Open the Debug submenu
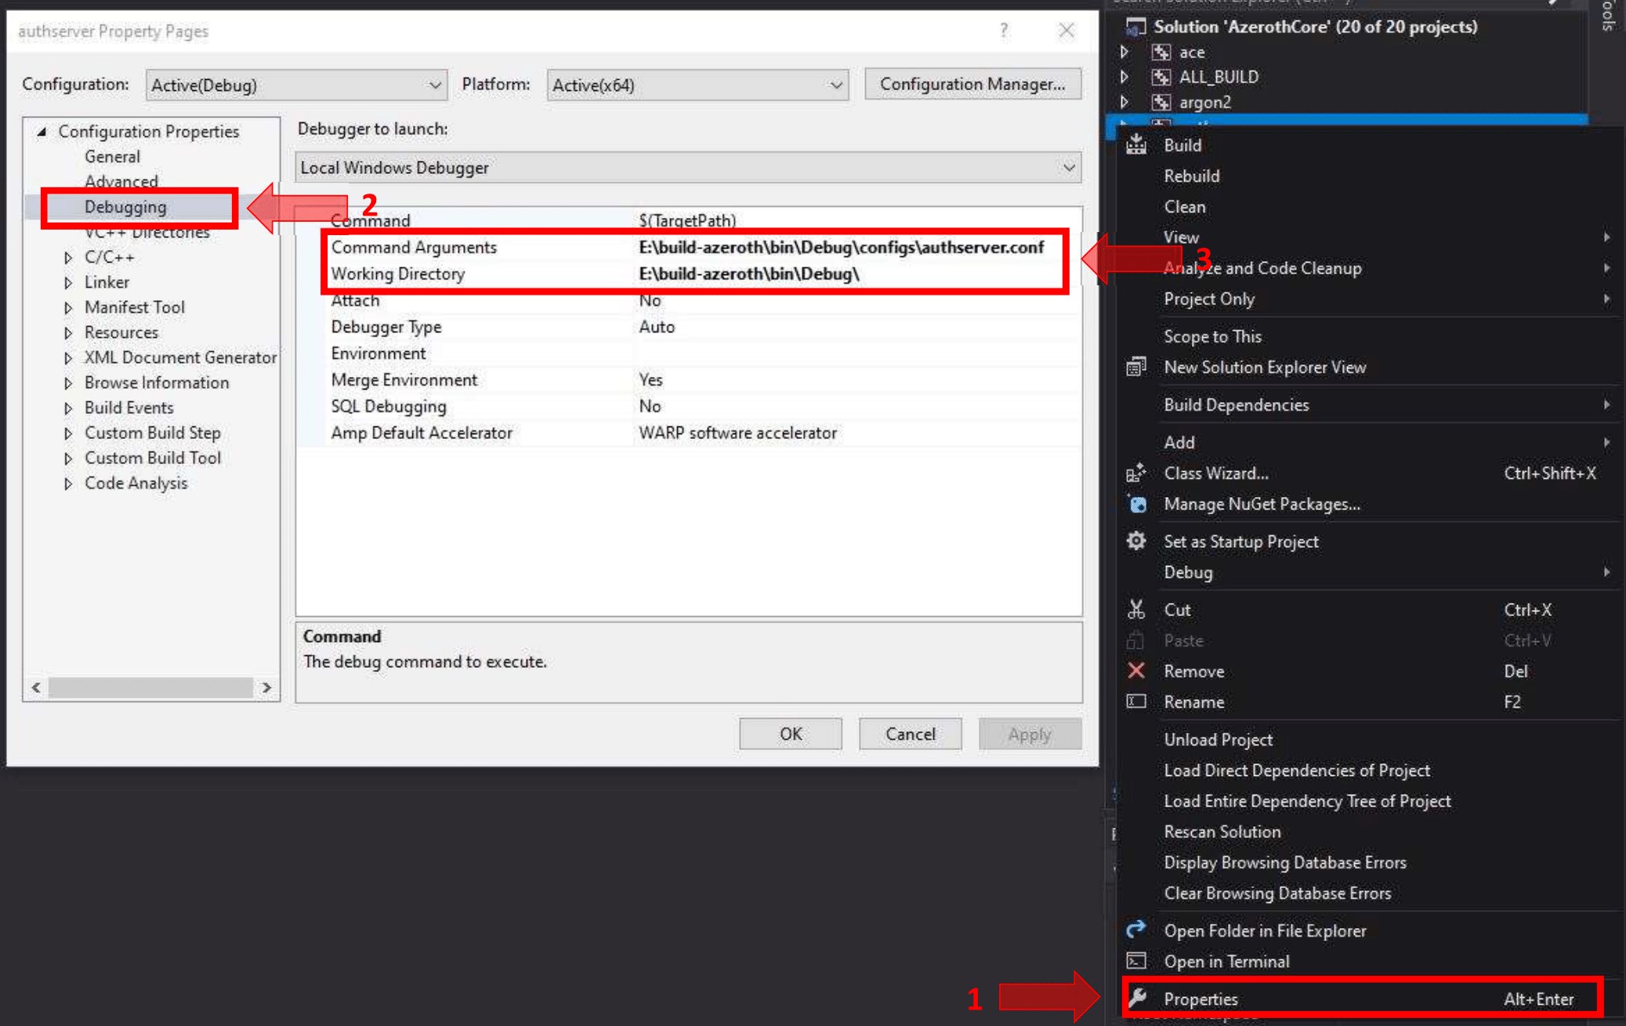 (1370, 572)
